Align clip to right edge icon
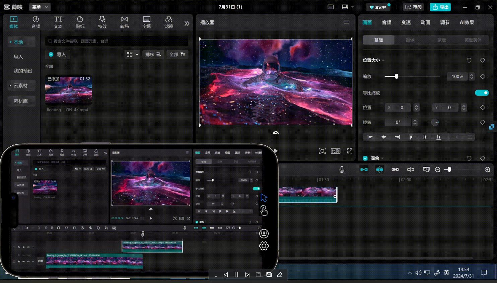Viewport: 497px width, 283px height. tap(398, 137)
